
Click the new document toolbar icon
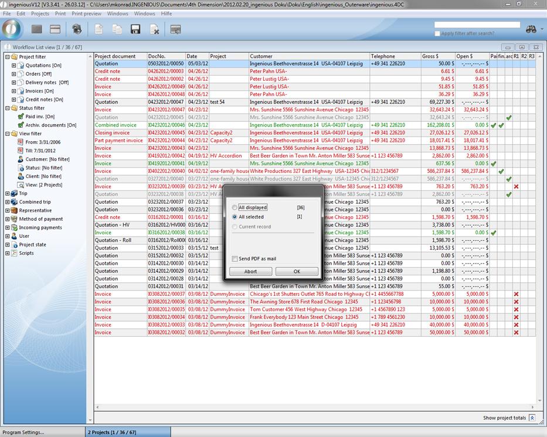(x=98, y=29)
